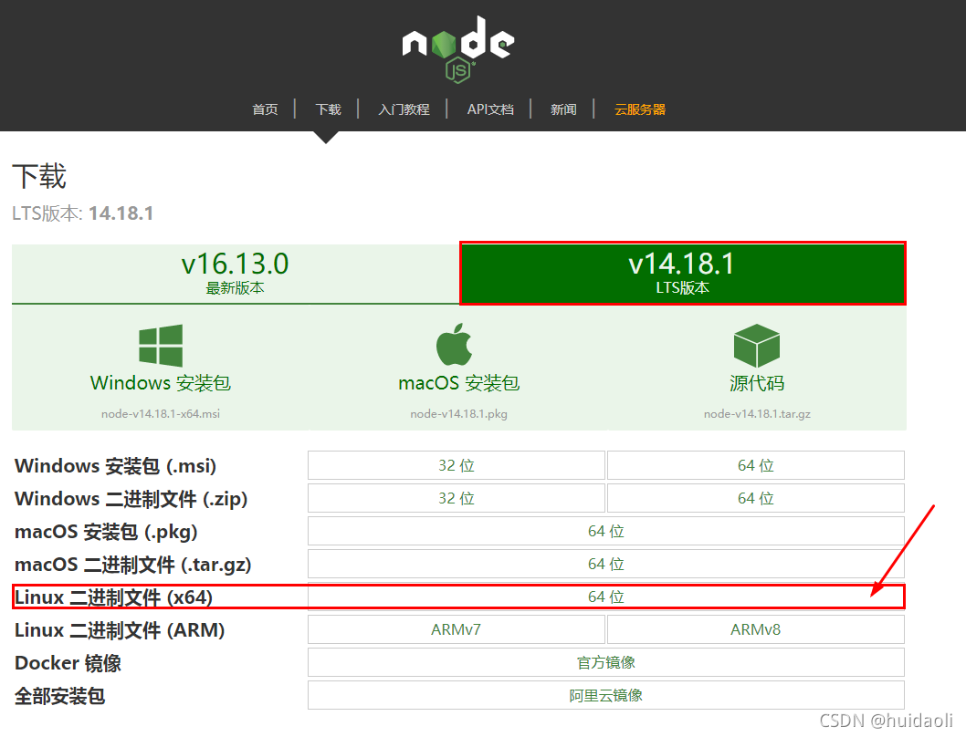Click the LTS版本: 14.18.1 text

click(82, 213)
